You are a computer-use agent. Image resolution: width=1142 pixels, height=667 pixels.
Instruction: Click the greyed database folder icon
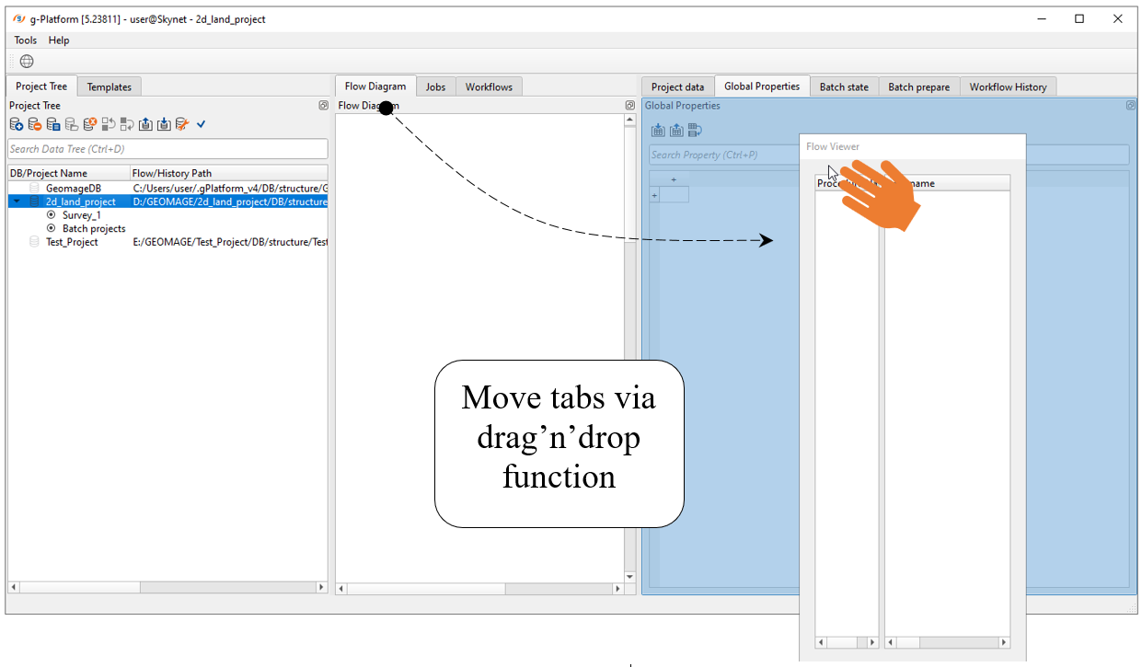coord(72,124)
